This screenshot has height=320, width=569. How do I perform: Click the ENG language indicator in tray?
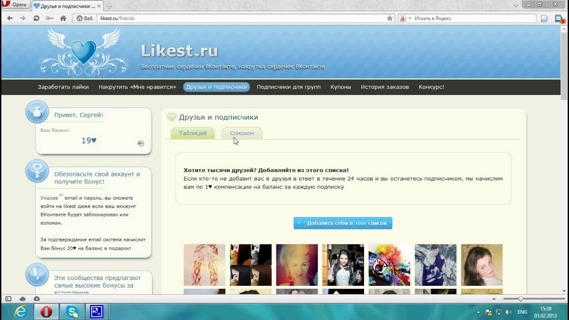pos(522,312)
